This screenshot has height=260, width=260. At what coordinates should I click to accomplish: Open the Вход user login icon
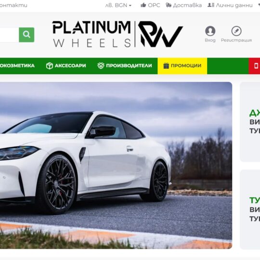[x=210, y=31]
